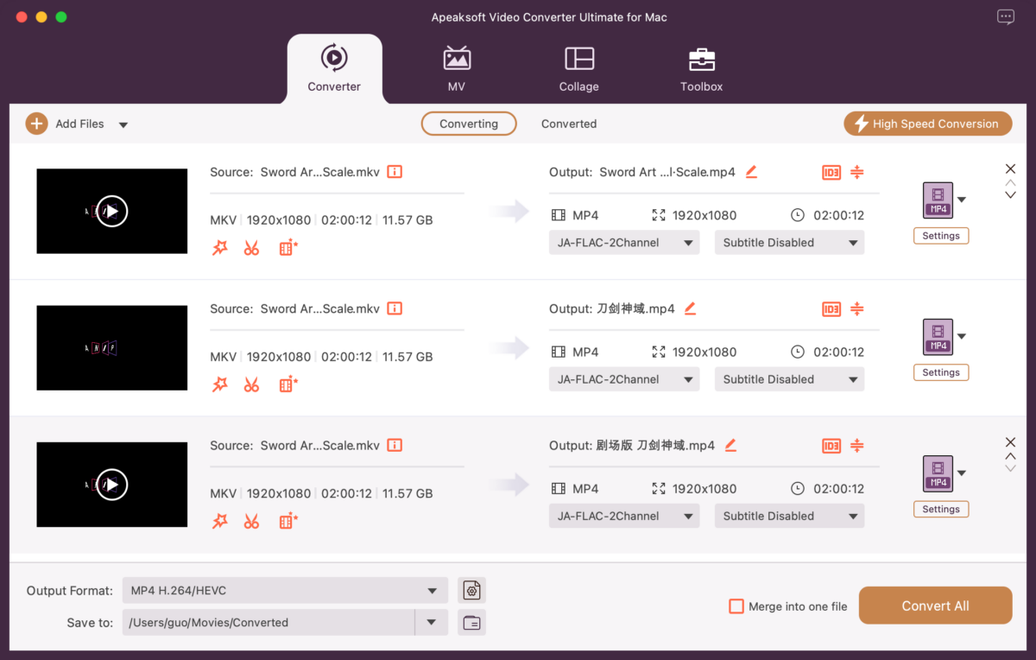
Task: Open the Converter tab
Action: pos(334,68)
